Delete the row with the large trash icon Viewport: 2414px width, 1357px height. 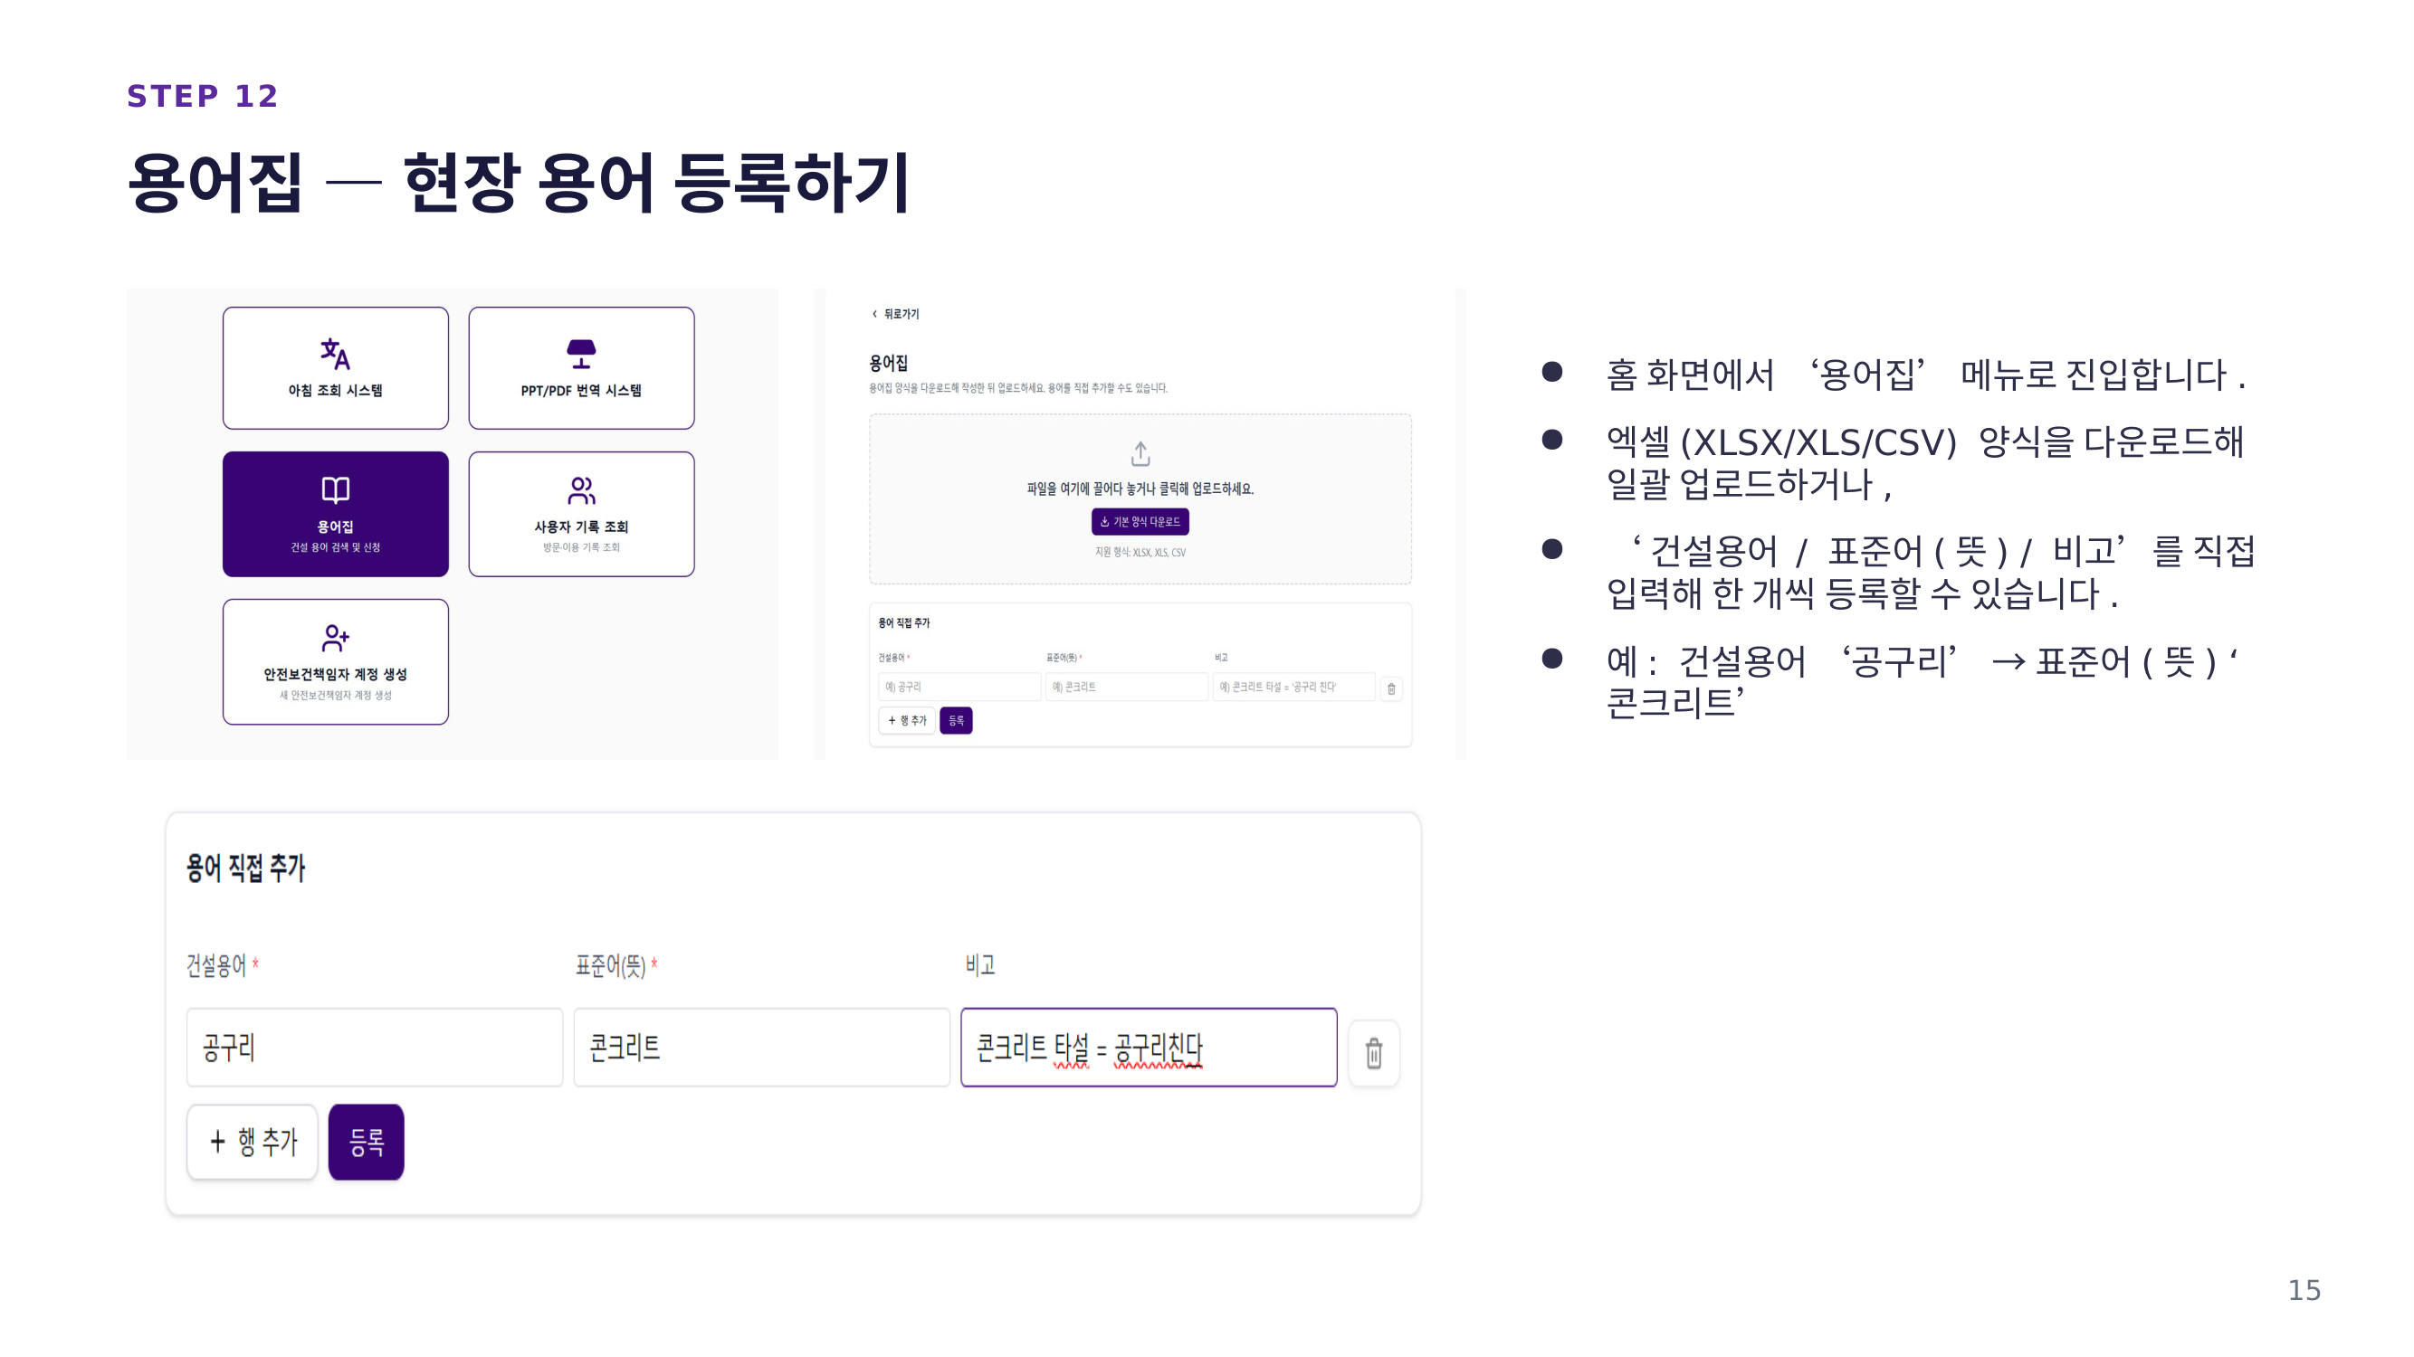1374,1053
